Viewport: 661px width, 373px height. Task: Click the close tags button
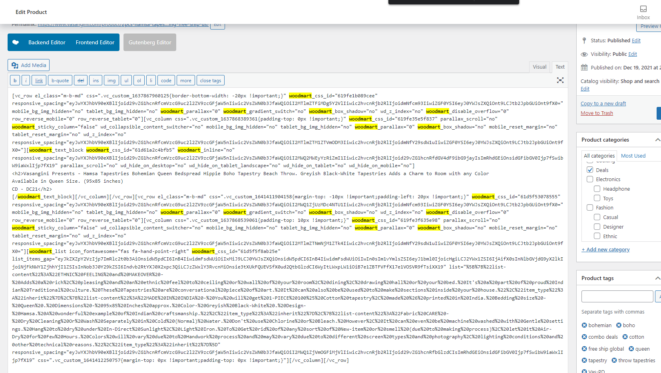(211, 80)
